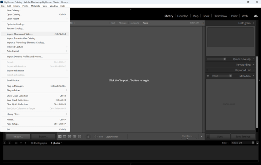Switch to the Develop module
The height and width of the screenshot is (165, 261).
coord(182,16)
